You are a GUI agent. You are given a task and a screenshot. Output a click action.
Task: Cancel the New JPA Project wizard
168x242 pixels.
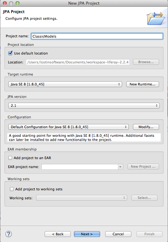click(x=118, y=234)
